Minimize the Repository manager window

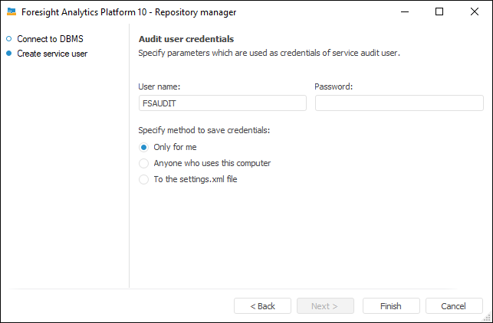(x=404, y=11)
